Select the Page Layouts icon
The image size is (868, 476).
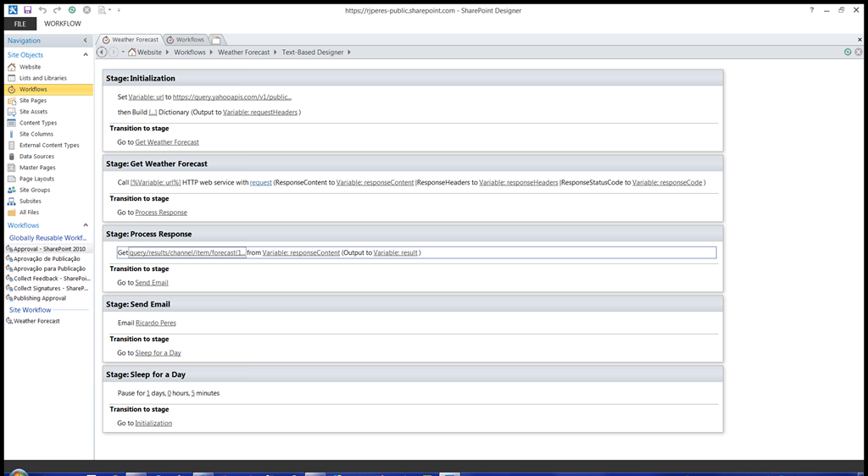12,179
